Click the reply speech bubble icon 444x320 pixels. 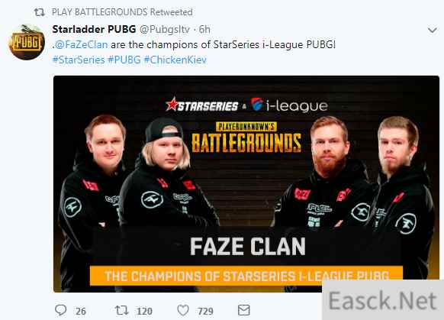pos(60,310)
